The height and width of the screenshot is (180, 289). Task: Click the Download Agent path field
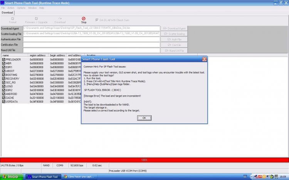click(x=91, y=28)
